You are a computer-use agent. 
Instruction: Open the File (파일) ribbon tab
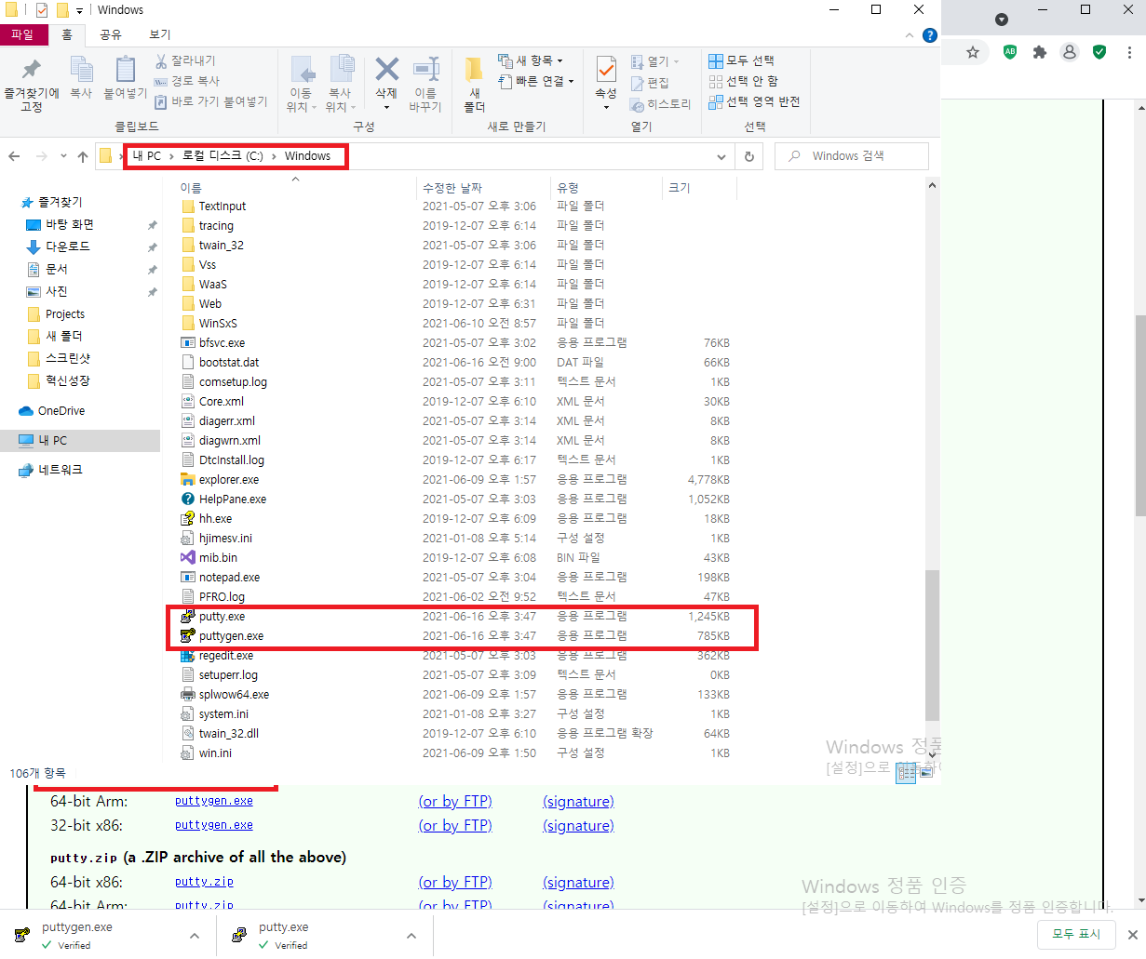point(22,34)
